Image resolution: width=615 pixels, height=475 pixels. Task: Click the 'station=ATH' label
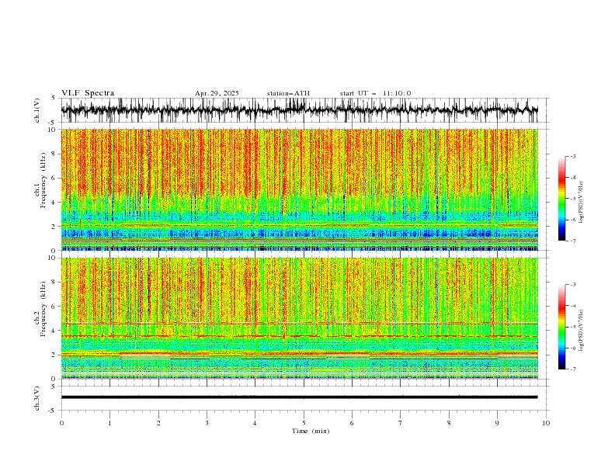288,93
